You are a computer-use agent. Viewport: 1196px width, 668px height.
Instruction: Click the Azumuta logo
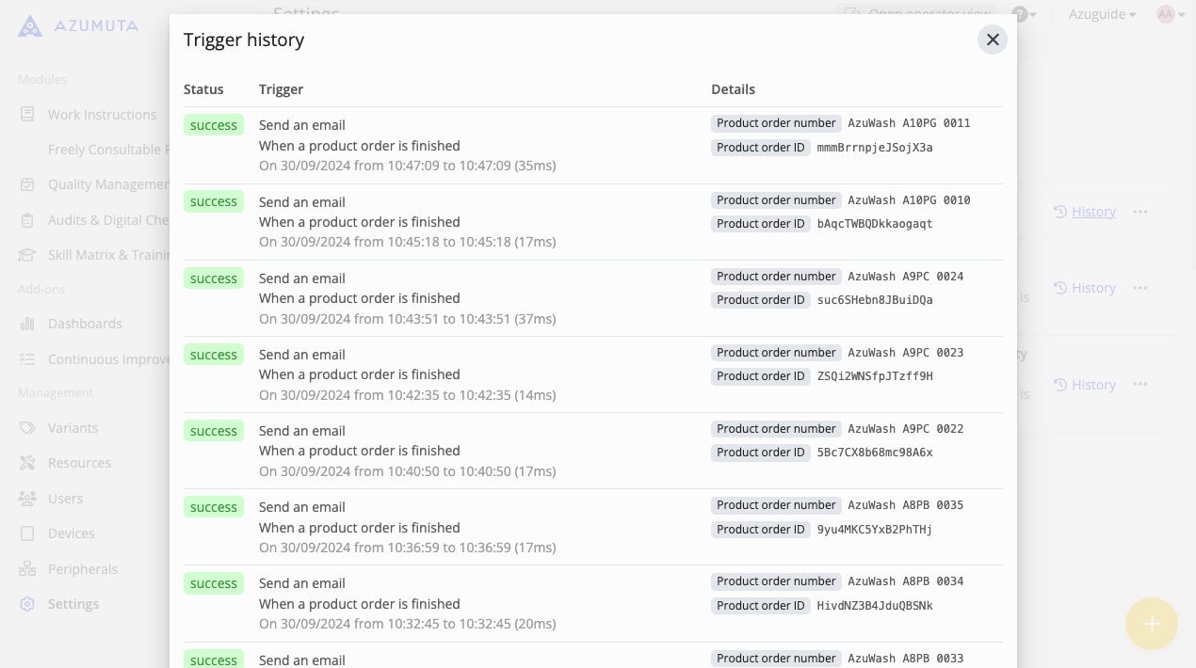(x=30, y=25)
